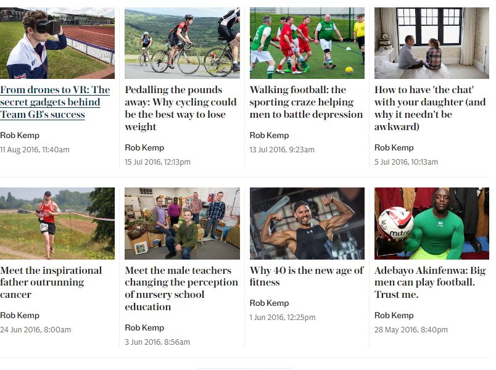Open 'Meet the inspirational father' headline
The height and width of the screenshot is (370, 496).
click(51, 282)
